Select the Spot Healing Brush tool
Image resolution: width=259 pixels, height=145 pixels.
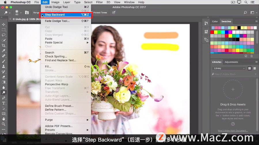pyautogui.click(x=3, y=56)
